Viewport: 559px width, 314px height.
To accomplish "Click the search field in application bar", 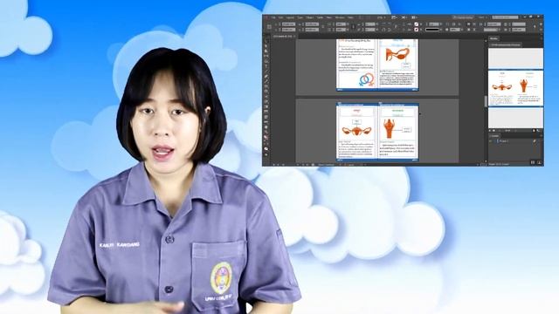I will (505, 17).
